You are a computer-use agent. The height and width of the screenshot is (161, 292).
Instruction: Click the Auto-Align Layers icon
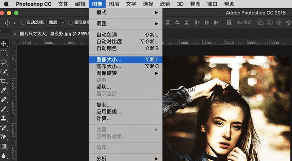coord(229,23)
